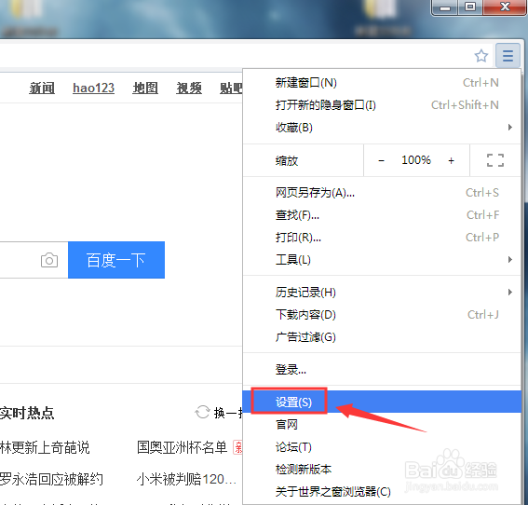The width and height of the screenshot is (528, 505).
Task: Open the 贴吧 link
Action: tap(231, 88)
